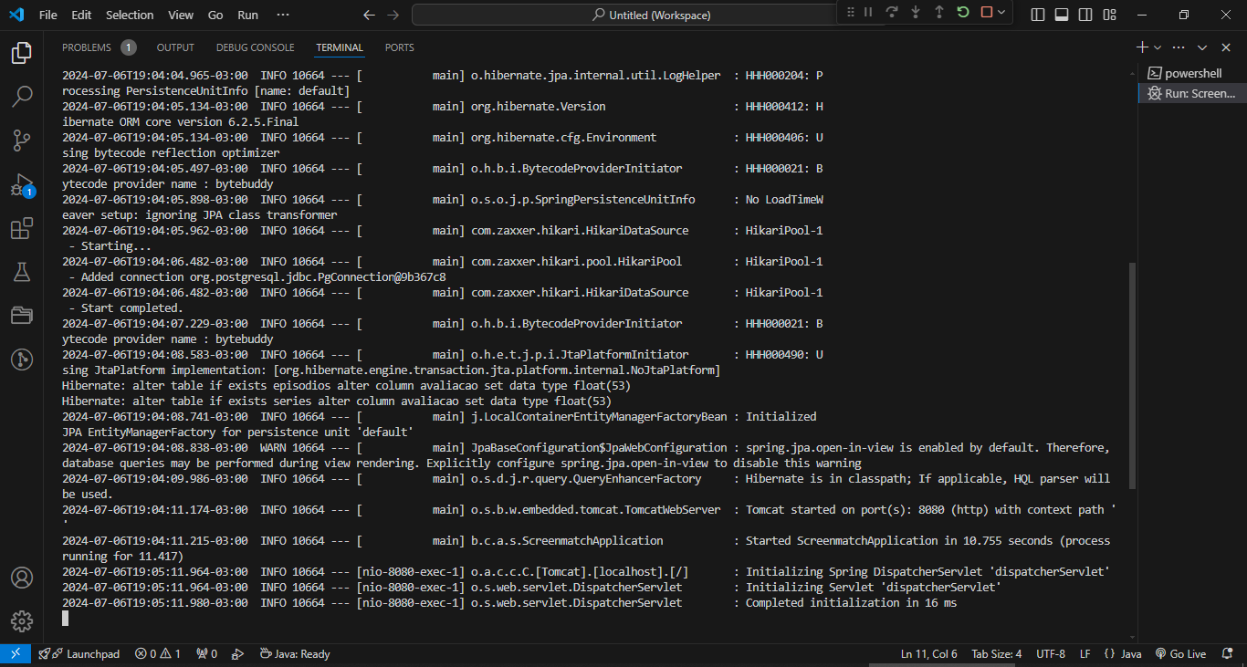Viewport: 1247px width, 667px height.
Task: Go forward with navigation arrow
Action: (393, 15)
